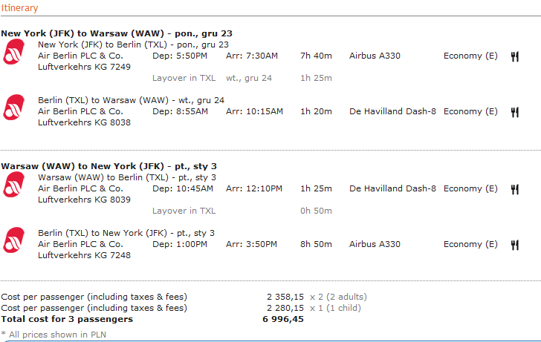
Task: Click Air Berlin logo for flight 7248
Action: [x=14, y=240]
